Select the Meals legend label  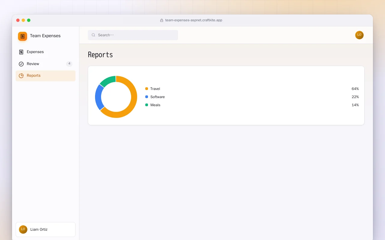tap(155, 105)
